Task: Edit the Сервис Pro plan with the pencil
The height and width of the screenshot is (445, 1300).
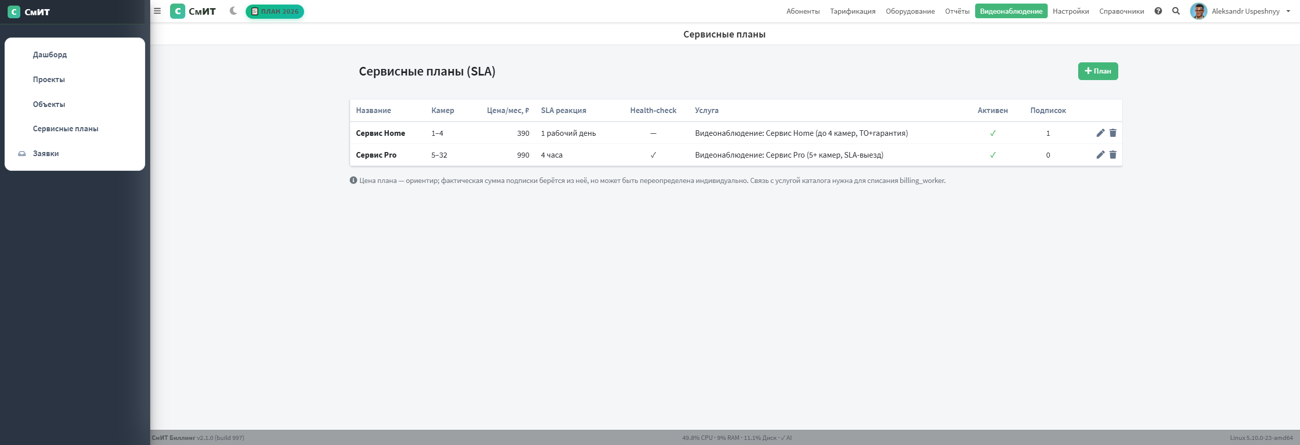Action: click(x=1101, y=155)
